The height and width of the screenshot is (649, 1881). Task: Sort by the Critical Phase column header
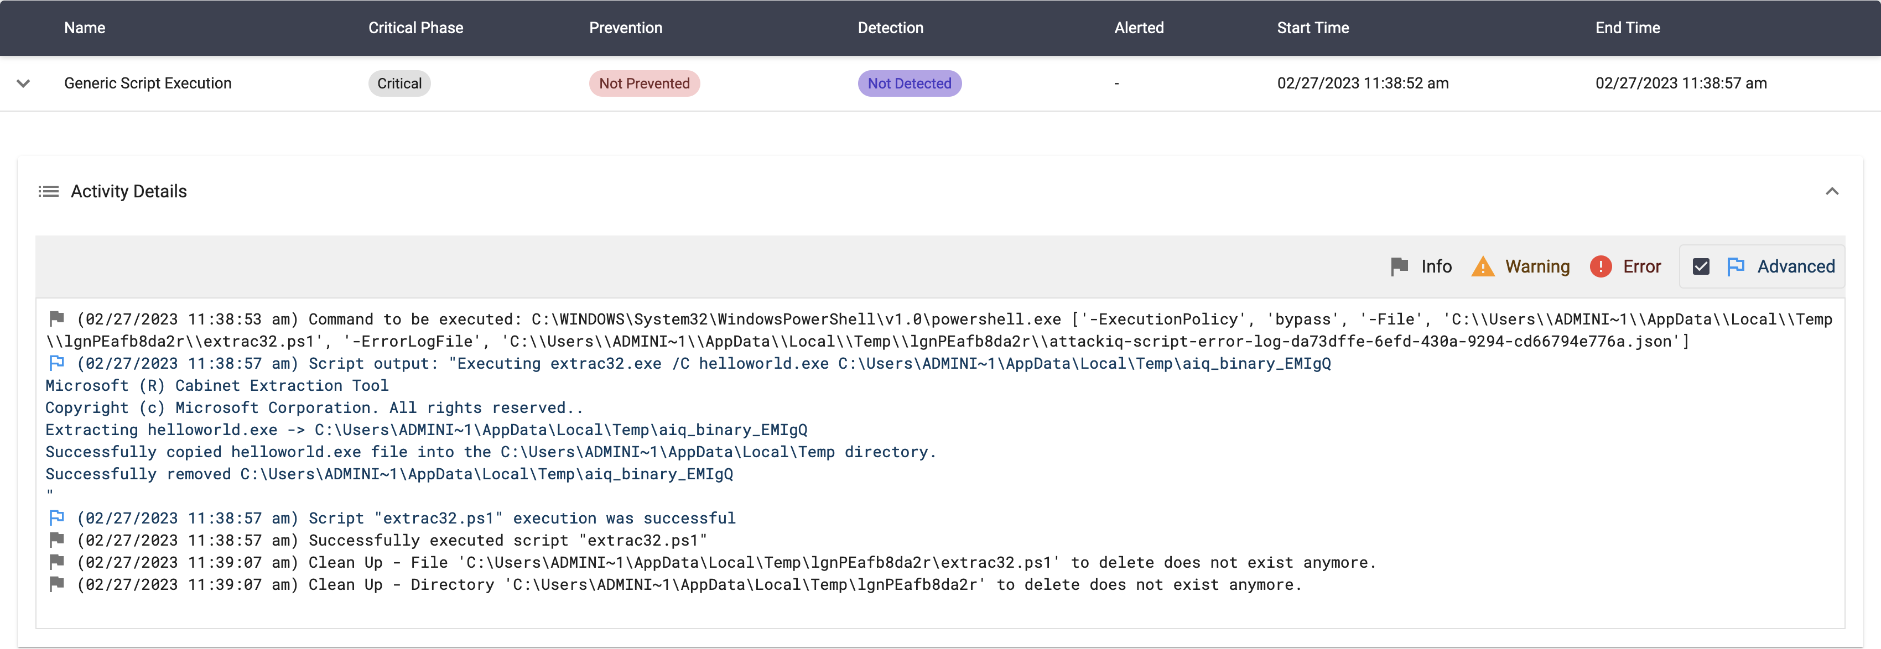pos(415,28)
